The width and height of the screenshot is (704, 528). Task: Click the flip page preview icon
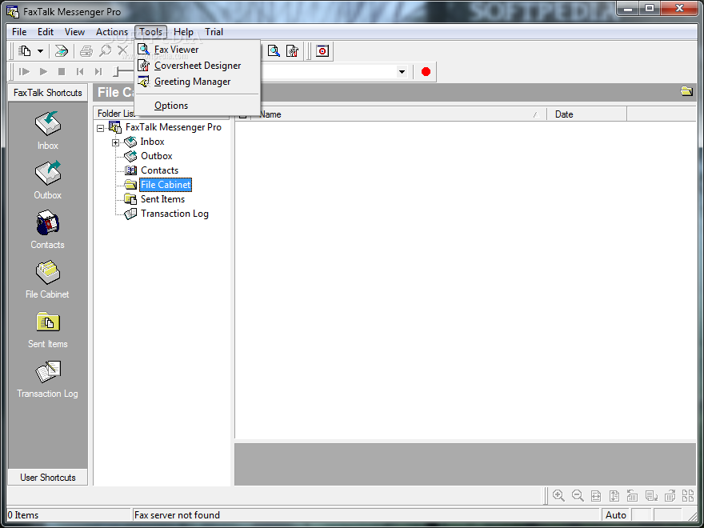651,495
